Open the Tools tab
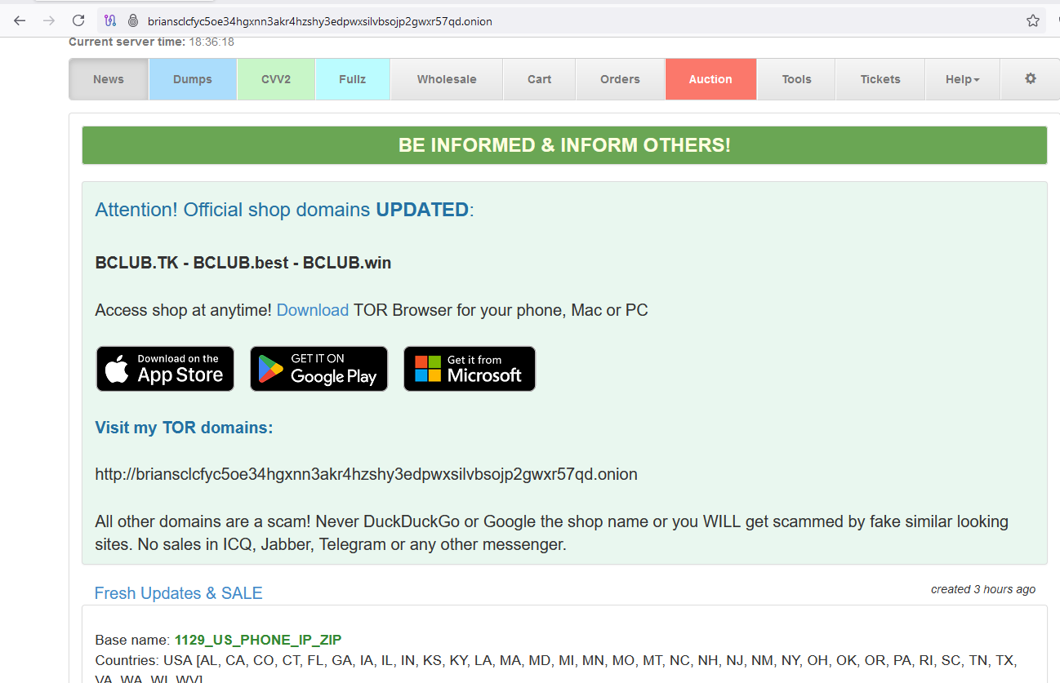1060x683 pixels. [796, 79]
